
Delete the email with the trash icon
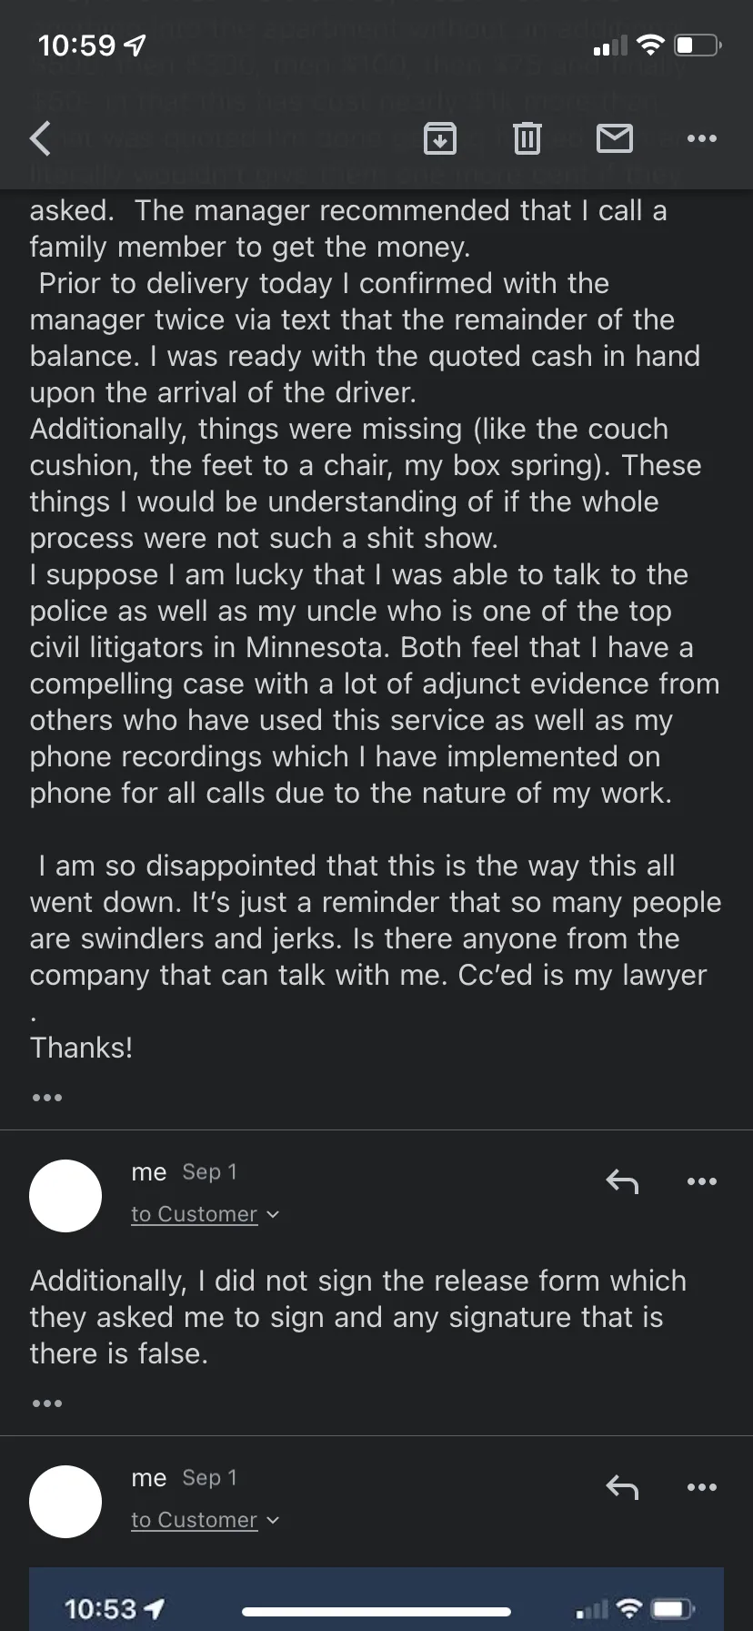coord(527,138)
